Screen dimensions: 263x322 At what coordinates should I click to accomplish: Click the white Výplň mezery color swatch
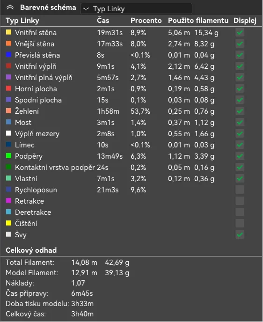(x=8, y=133)
